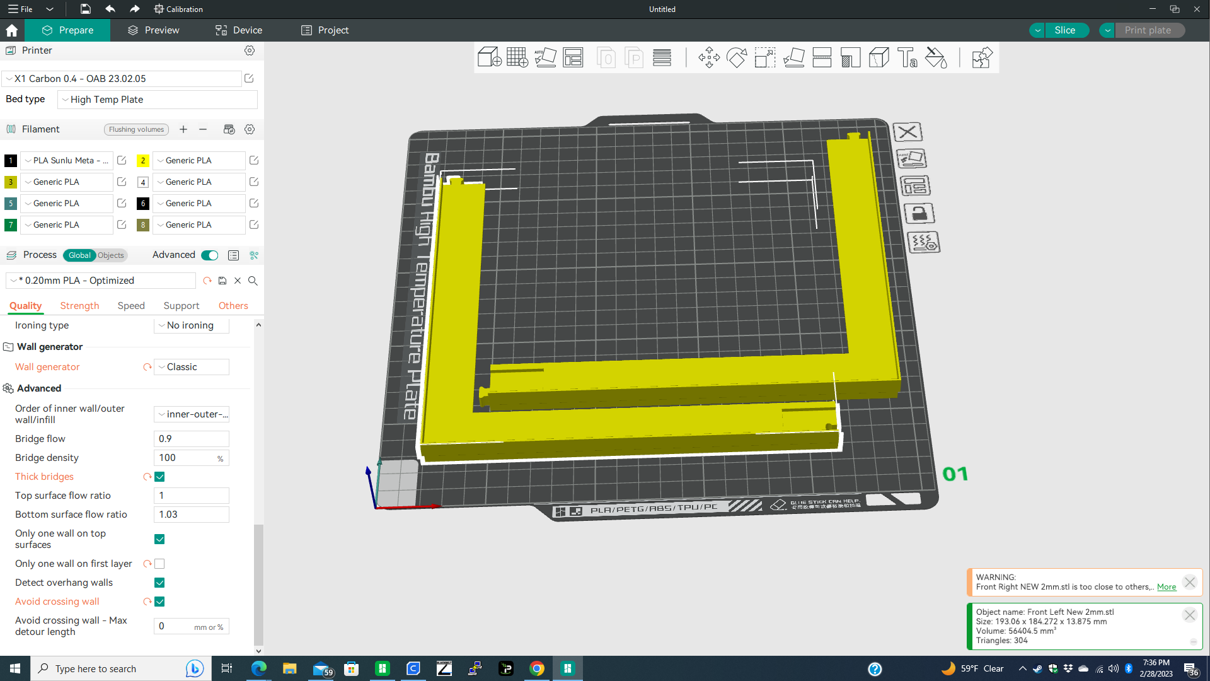Click the More link in warning

click(x=1167, y=587)
